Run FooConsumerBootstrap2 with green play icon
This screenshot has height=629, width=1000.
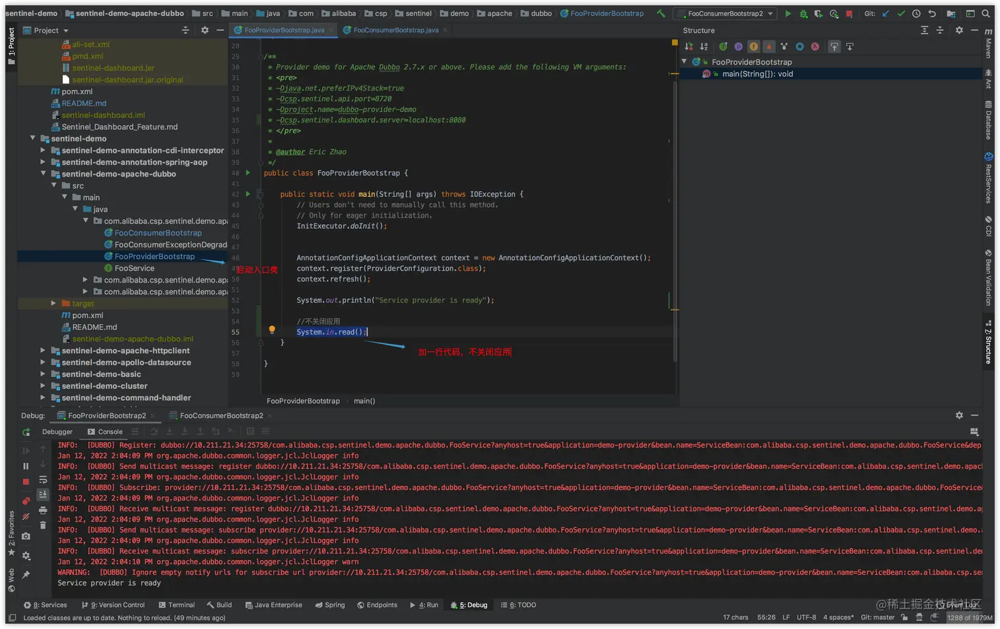(x=788, y=13)
